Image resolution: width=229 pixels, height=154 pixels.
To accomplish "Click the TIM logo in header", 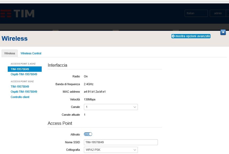I will click(x=18, y=13).
